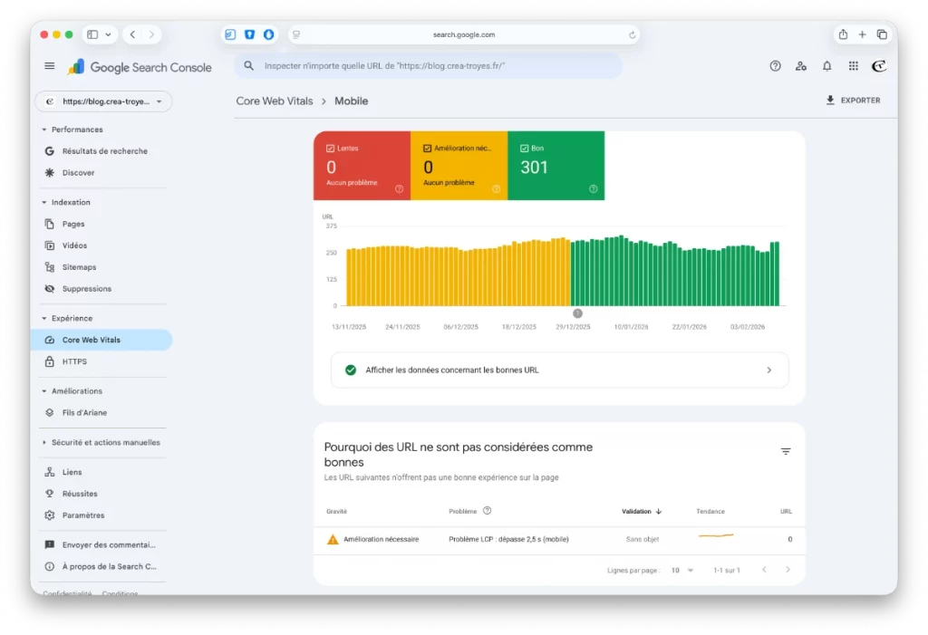Click the chart annotation marker
Viewport: 928px width, 635px height.
point(577,313)
